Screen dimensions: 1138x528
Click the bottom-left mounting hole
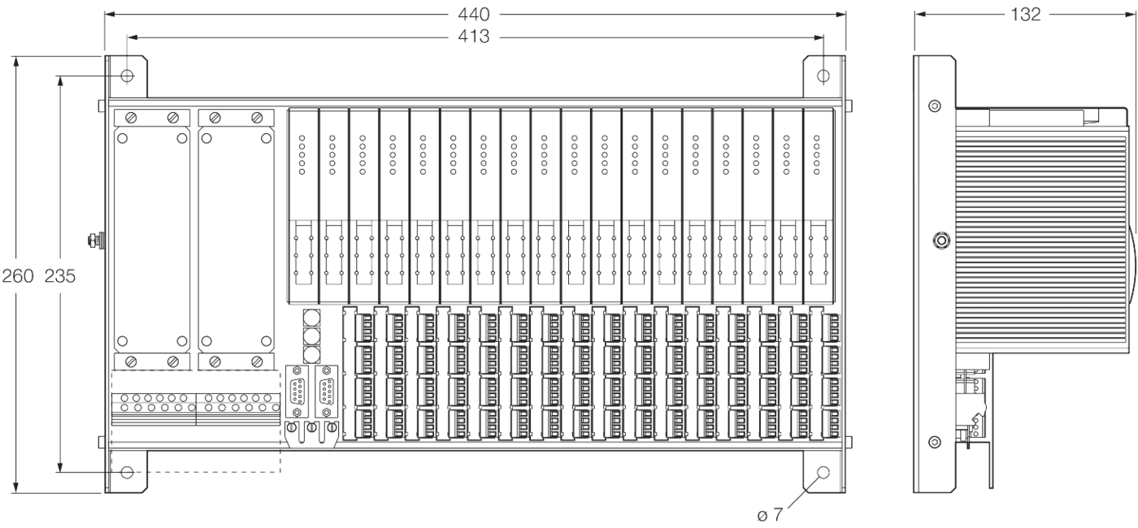(x=127, y=472)
